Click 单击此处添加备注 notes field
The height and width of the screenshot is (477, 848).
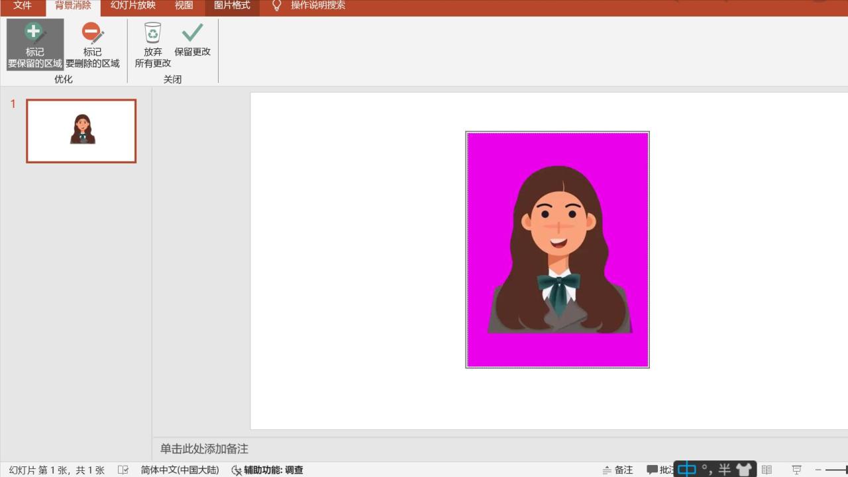click(204, 449)
